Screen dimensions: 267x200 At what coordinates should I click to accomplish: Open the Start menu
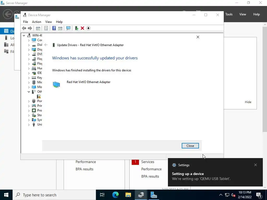click(6, 195)
